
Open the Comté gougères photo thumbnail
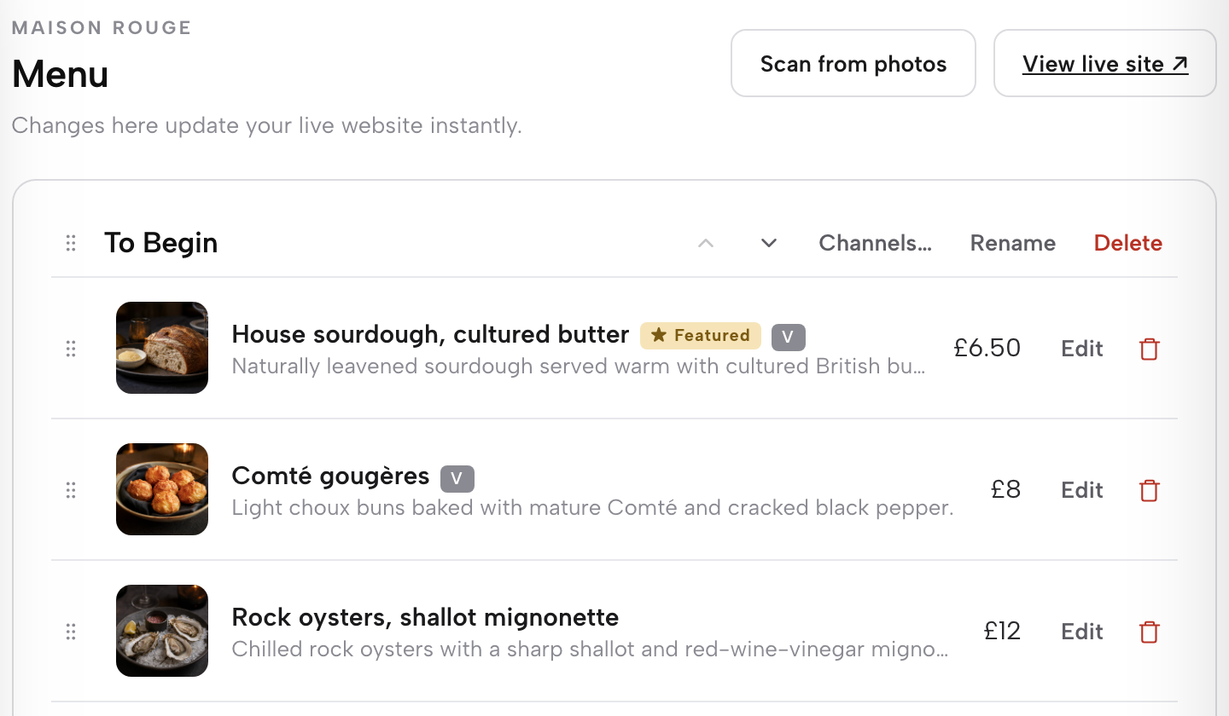[162, 489]
